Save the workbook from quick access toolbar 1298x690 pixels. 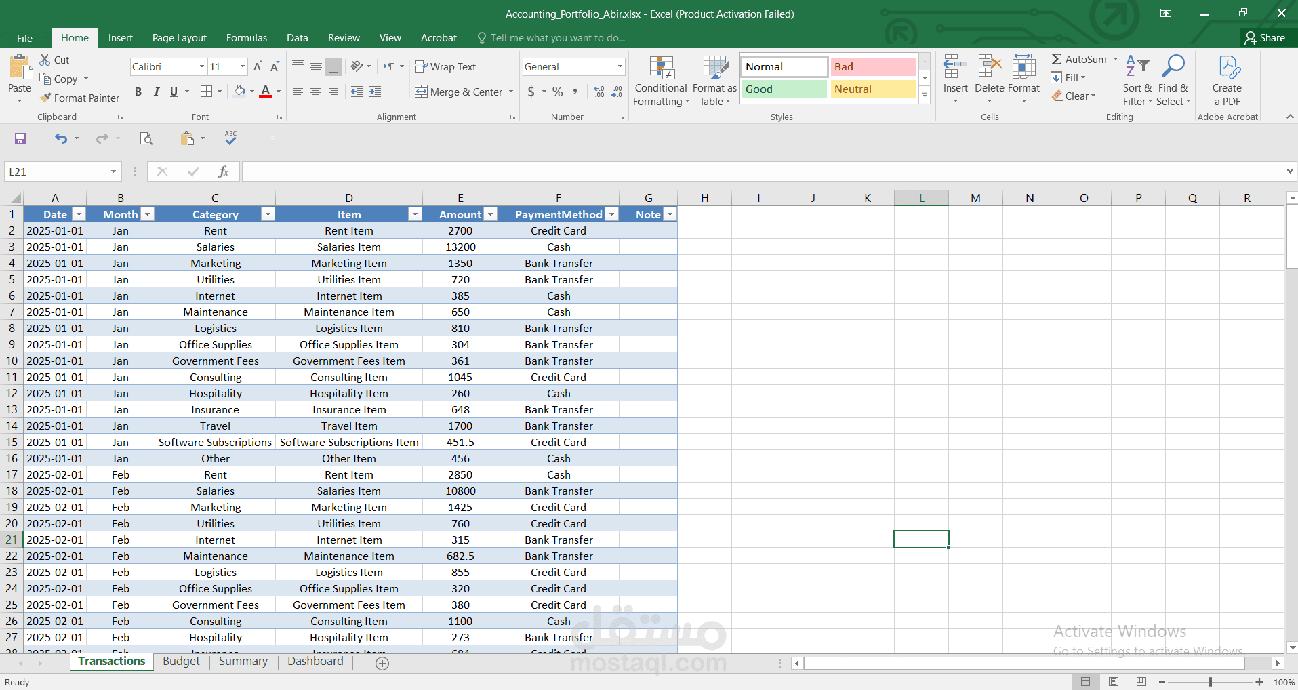pos(20,138)
